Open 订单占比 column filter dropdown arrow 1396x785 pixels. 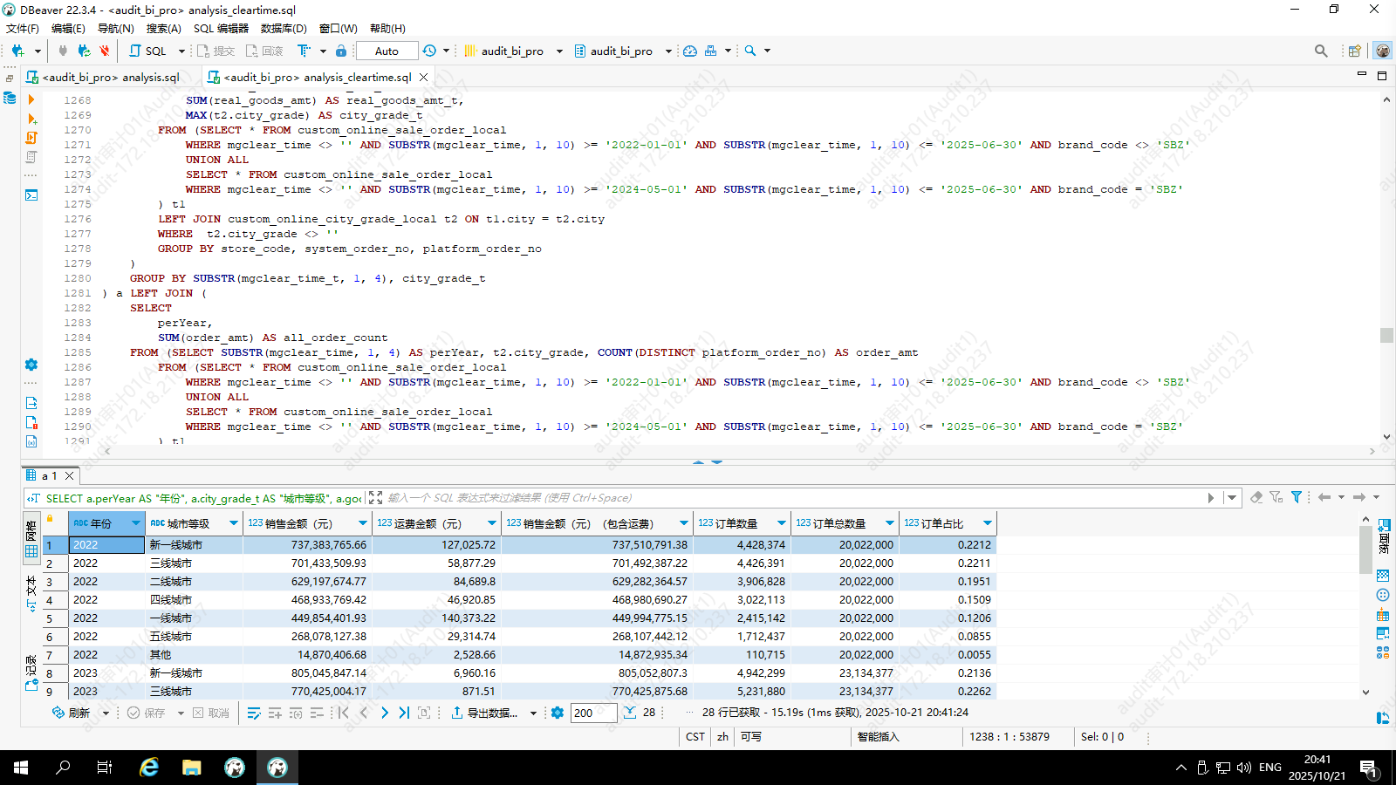coord(987,523)
